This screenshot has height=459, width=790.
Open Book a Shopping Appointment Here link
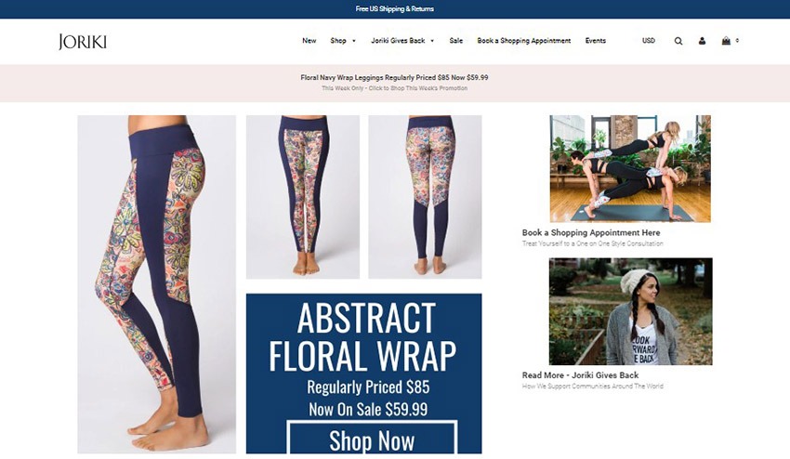[x=591, y=233]
